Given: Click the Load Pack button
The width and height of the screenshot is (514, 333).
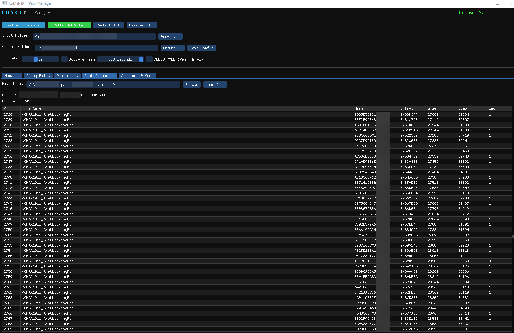Looking at the screenshot, I should click(x=215, y=85).
